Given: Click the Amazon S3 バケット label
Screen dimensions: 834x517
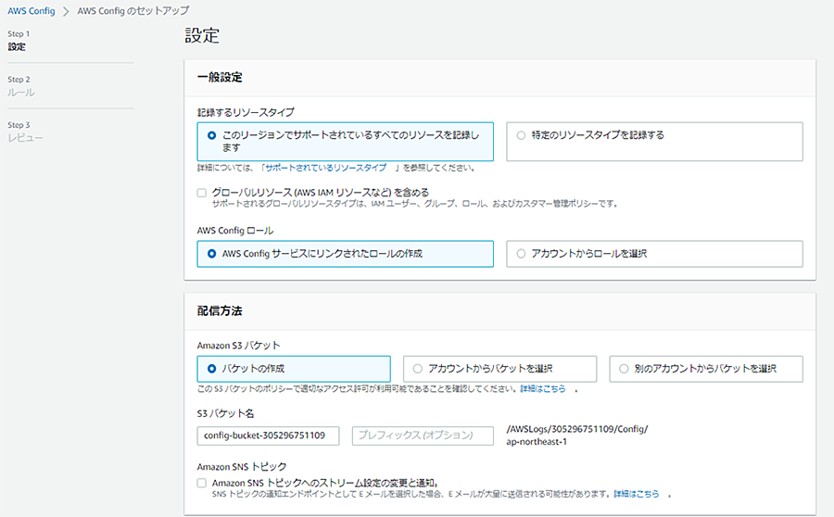Looking at the screenshot, I should coord(239,346).
